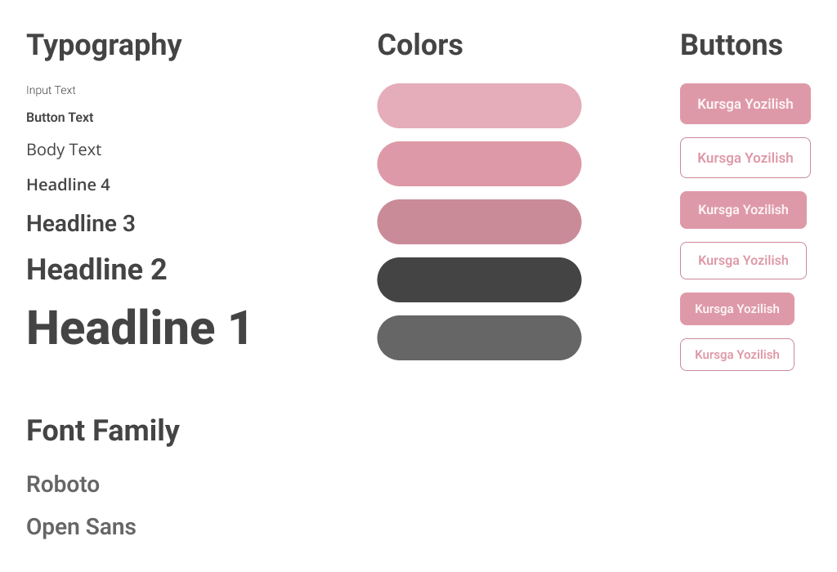Select the dark charcoal color swatch

coord(479,280)
